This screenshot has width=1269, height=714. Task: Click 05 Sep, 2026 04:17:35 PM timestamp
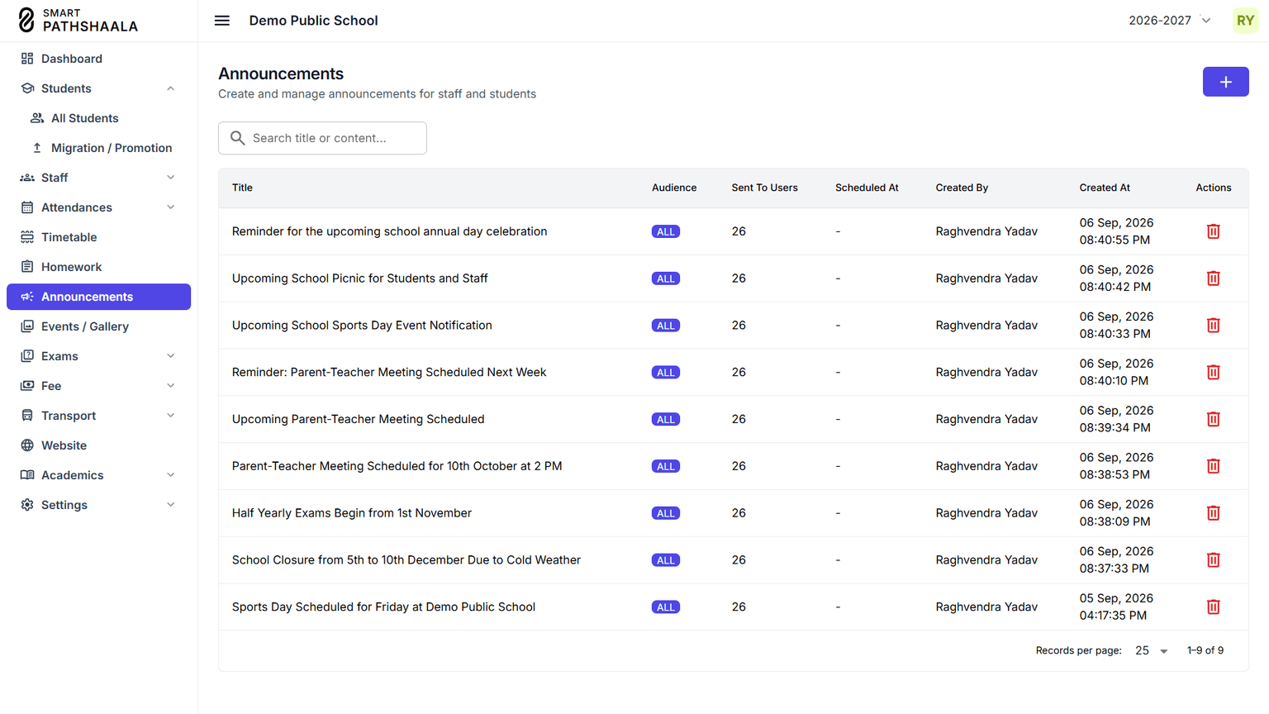tap(1116, 607)
